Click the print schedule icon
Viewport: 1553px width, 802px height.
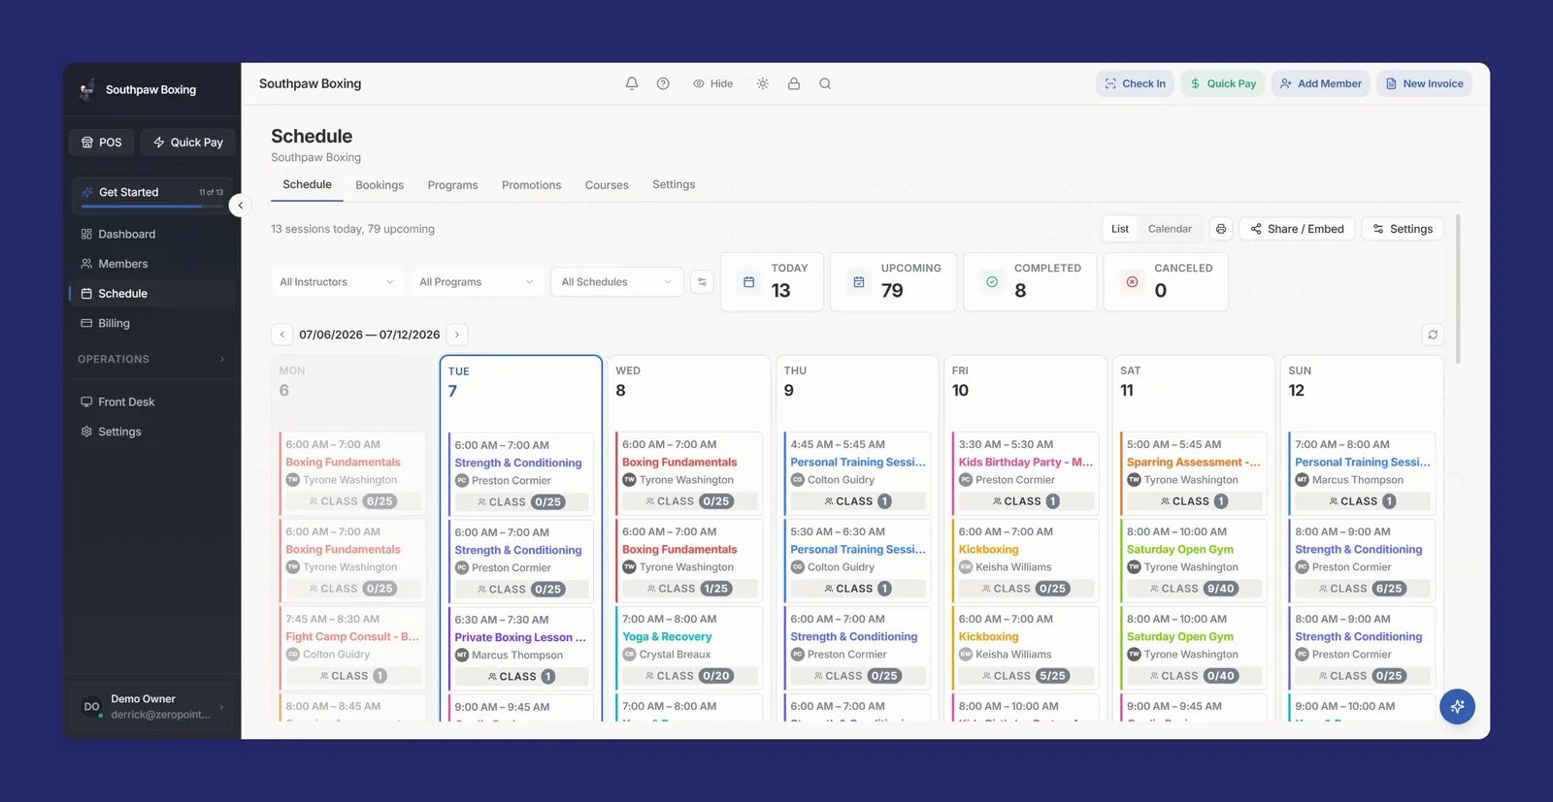1221,229
